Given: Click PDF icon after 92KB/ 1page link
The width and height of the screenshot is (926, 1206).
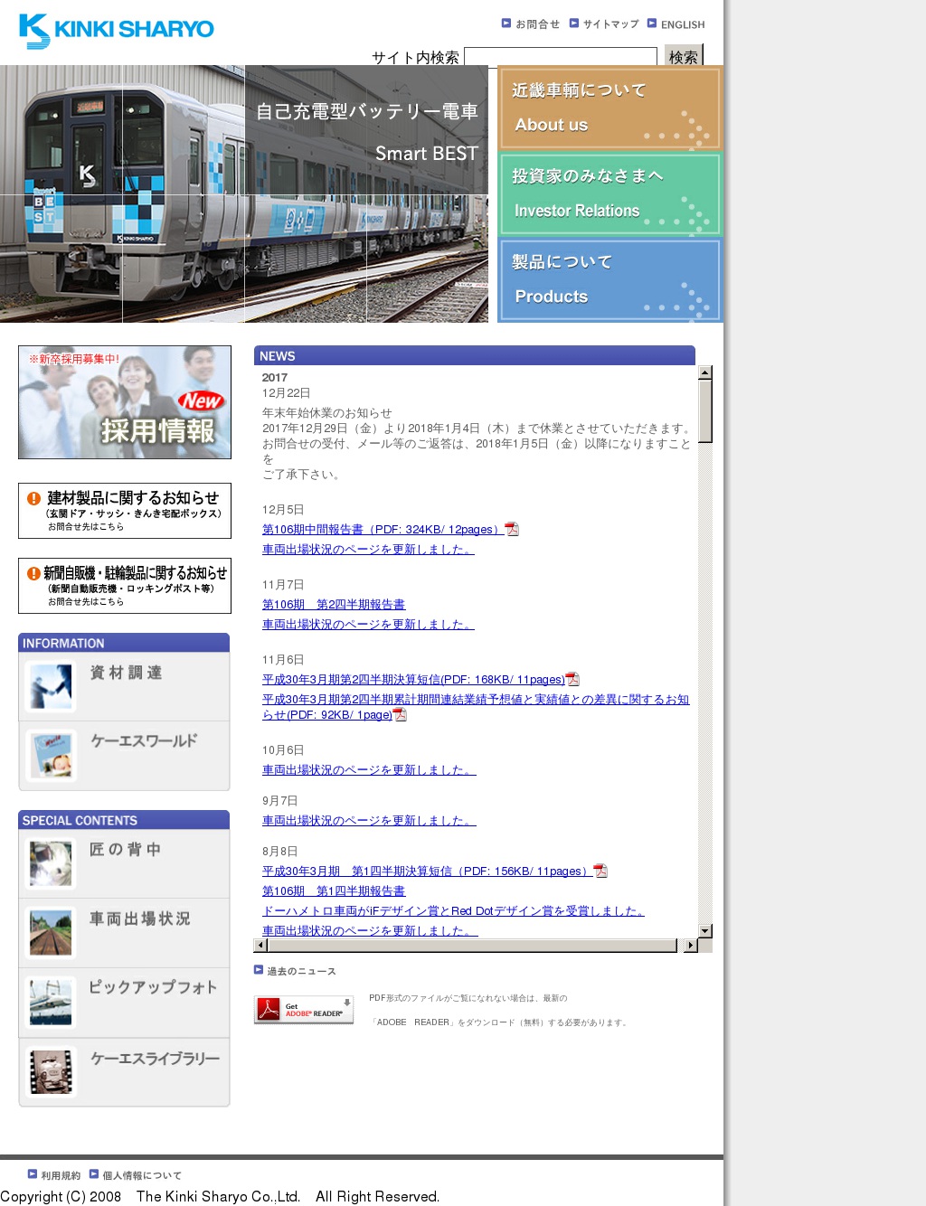Looking at the screenshot, I should tap(400, 714).
